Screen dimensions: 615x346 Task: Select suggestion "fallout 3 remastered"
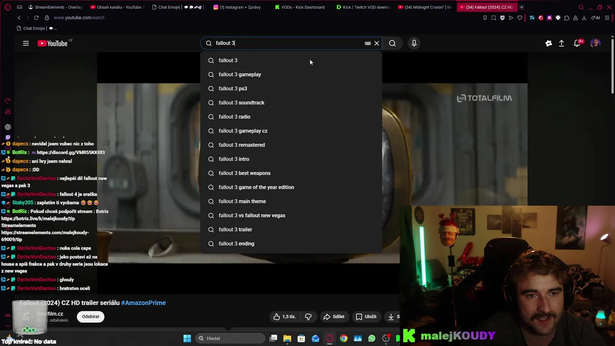pyautogui.click(x=291, y=145)
